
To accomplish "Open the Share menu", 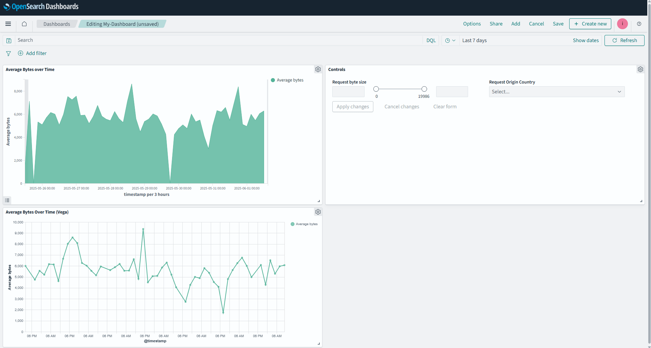I will (496, 24).
